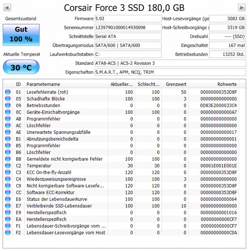Click status orb of row ID EA

click(x=8, y=219)
